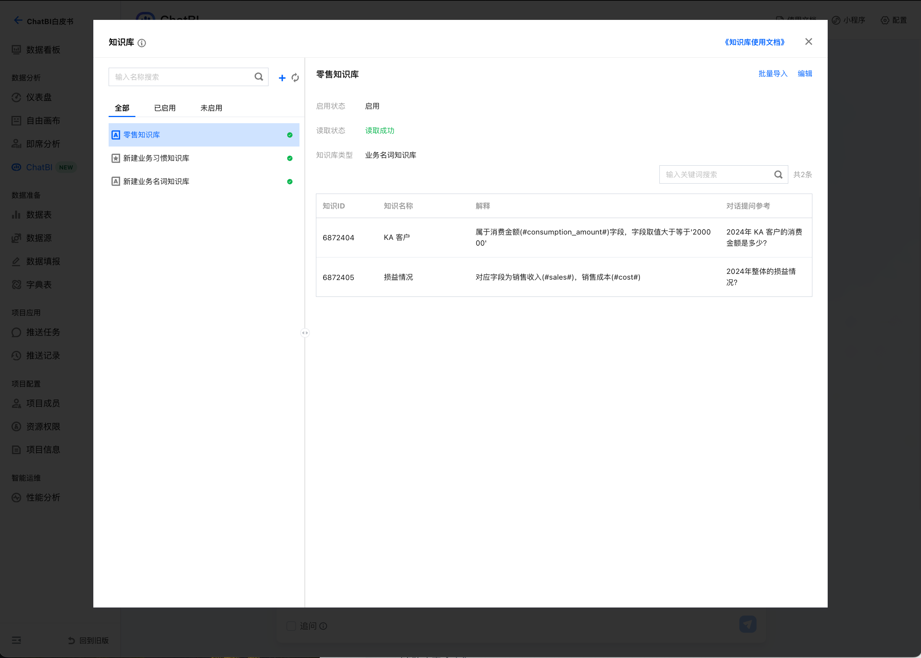Click the refresh icon beside the plus
Screen dimensions: 921x658
pos(295,77)
